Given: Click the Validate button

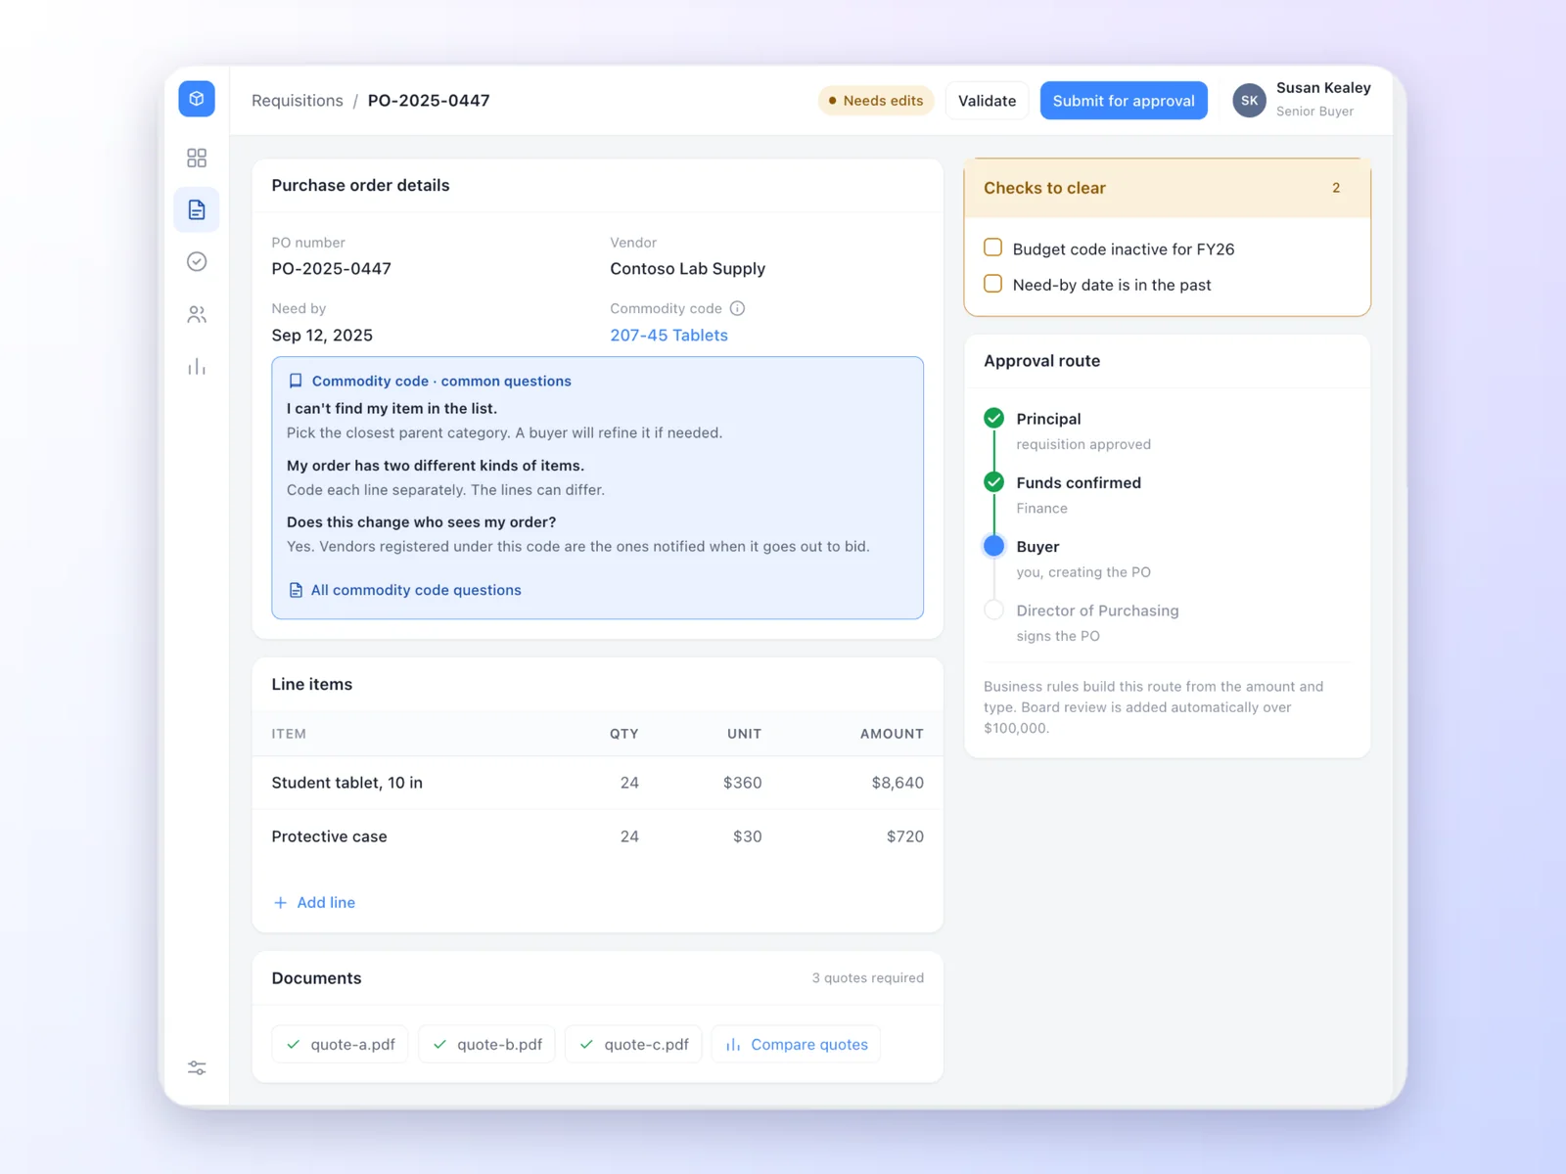Looking at the screenshot, I should (x=987, y=101).
